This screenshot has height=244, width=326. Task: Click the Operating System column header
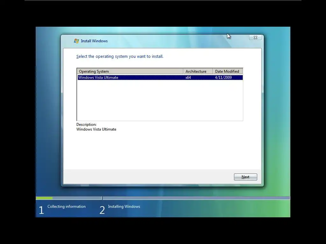(x=130, y=71)
